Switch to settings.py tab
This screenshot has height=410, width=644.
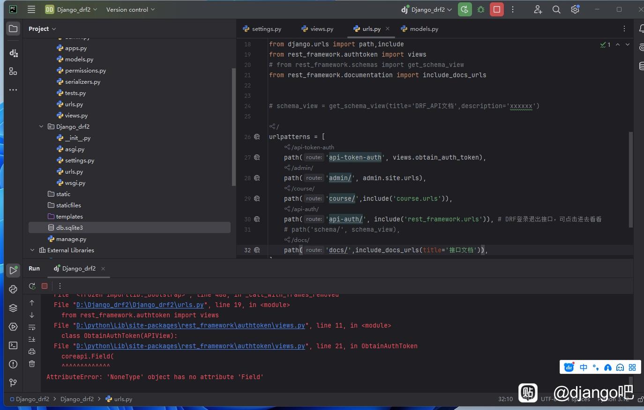tap(262, 29)
